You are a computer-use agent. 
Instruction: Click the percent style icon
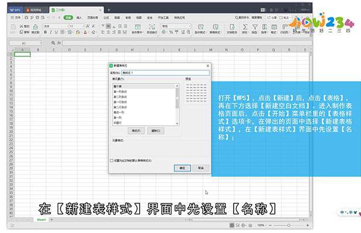[x=171, y=32]
